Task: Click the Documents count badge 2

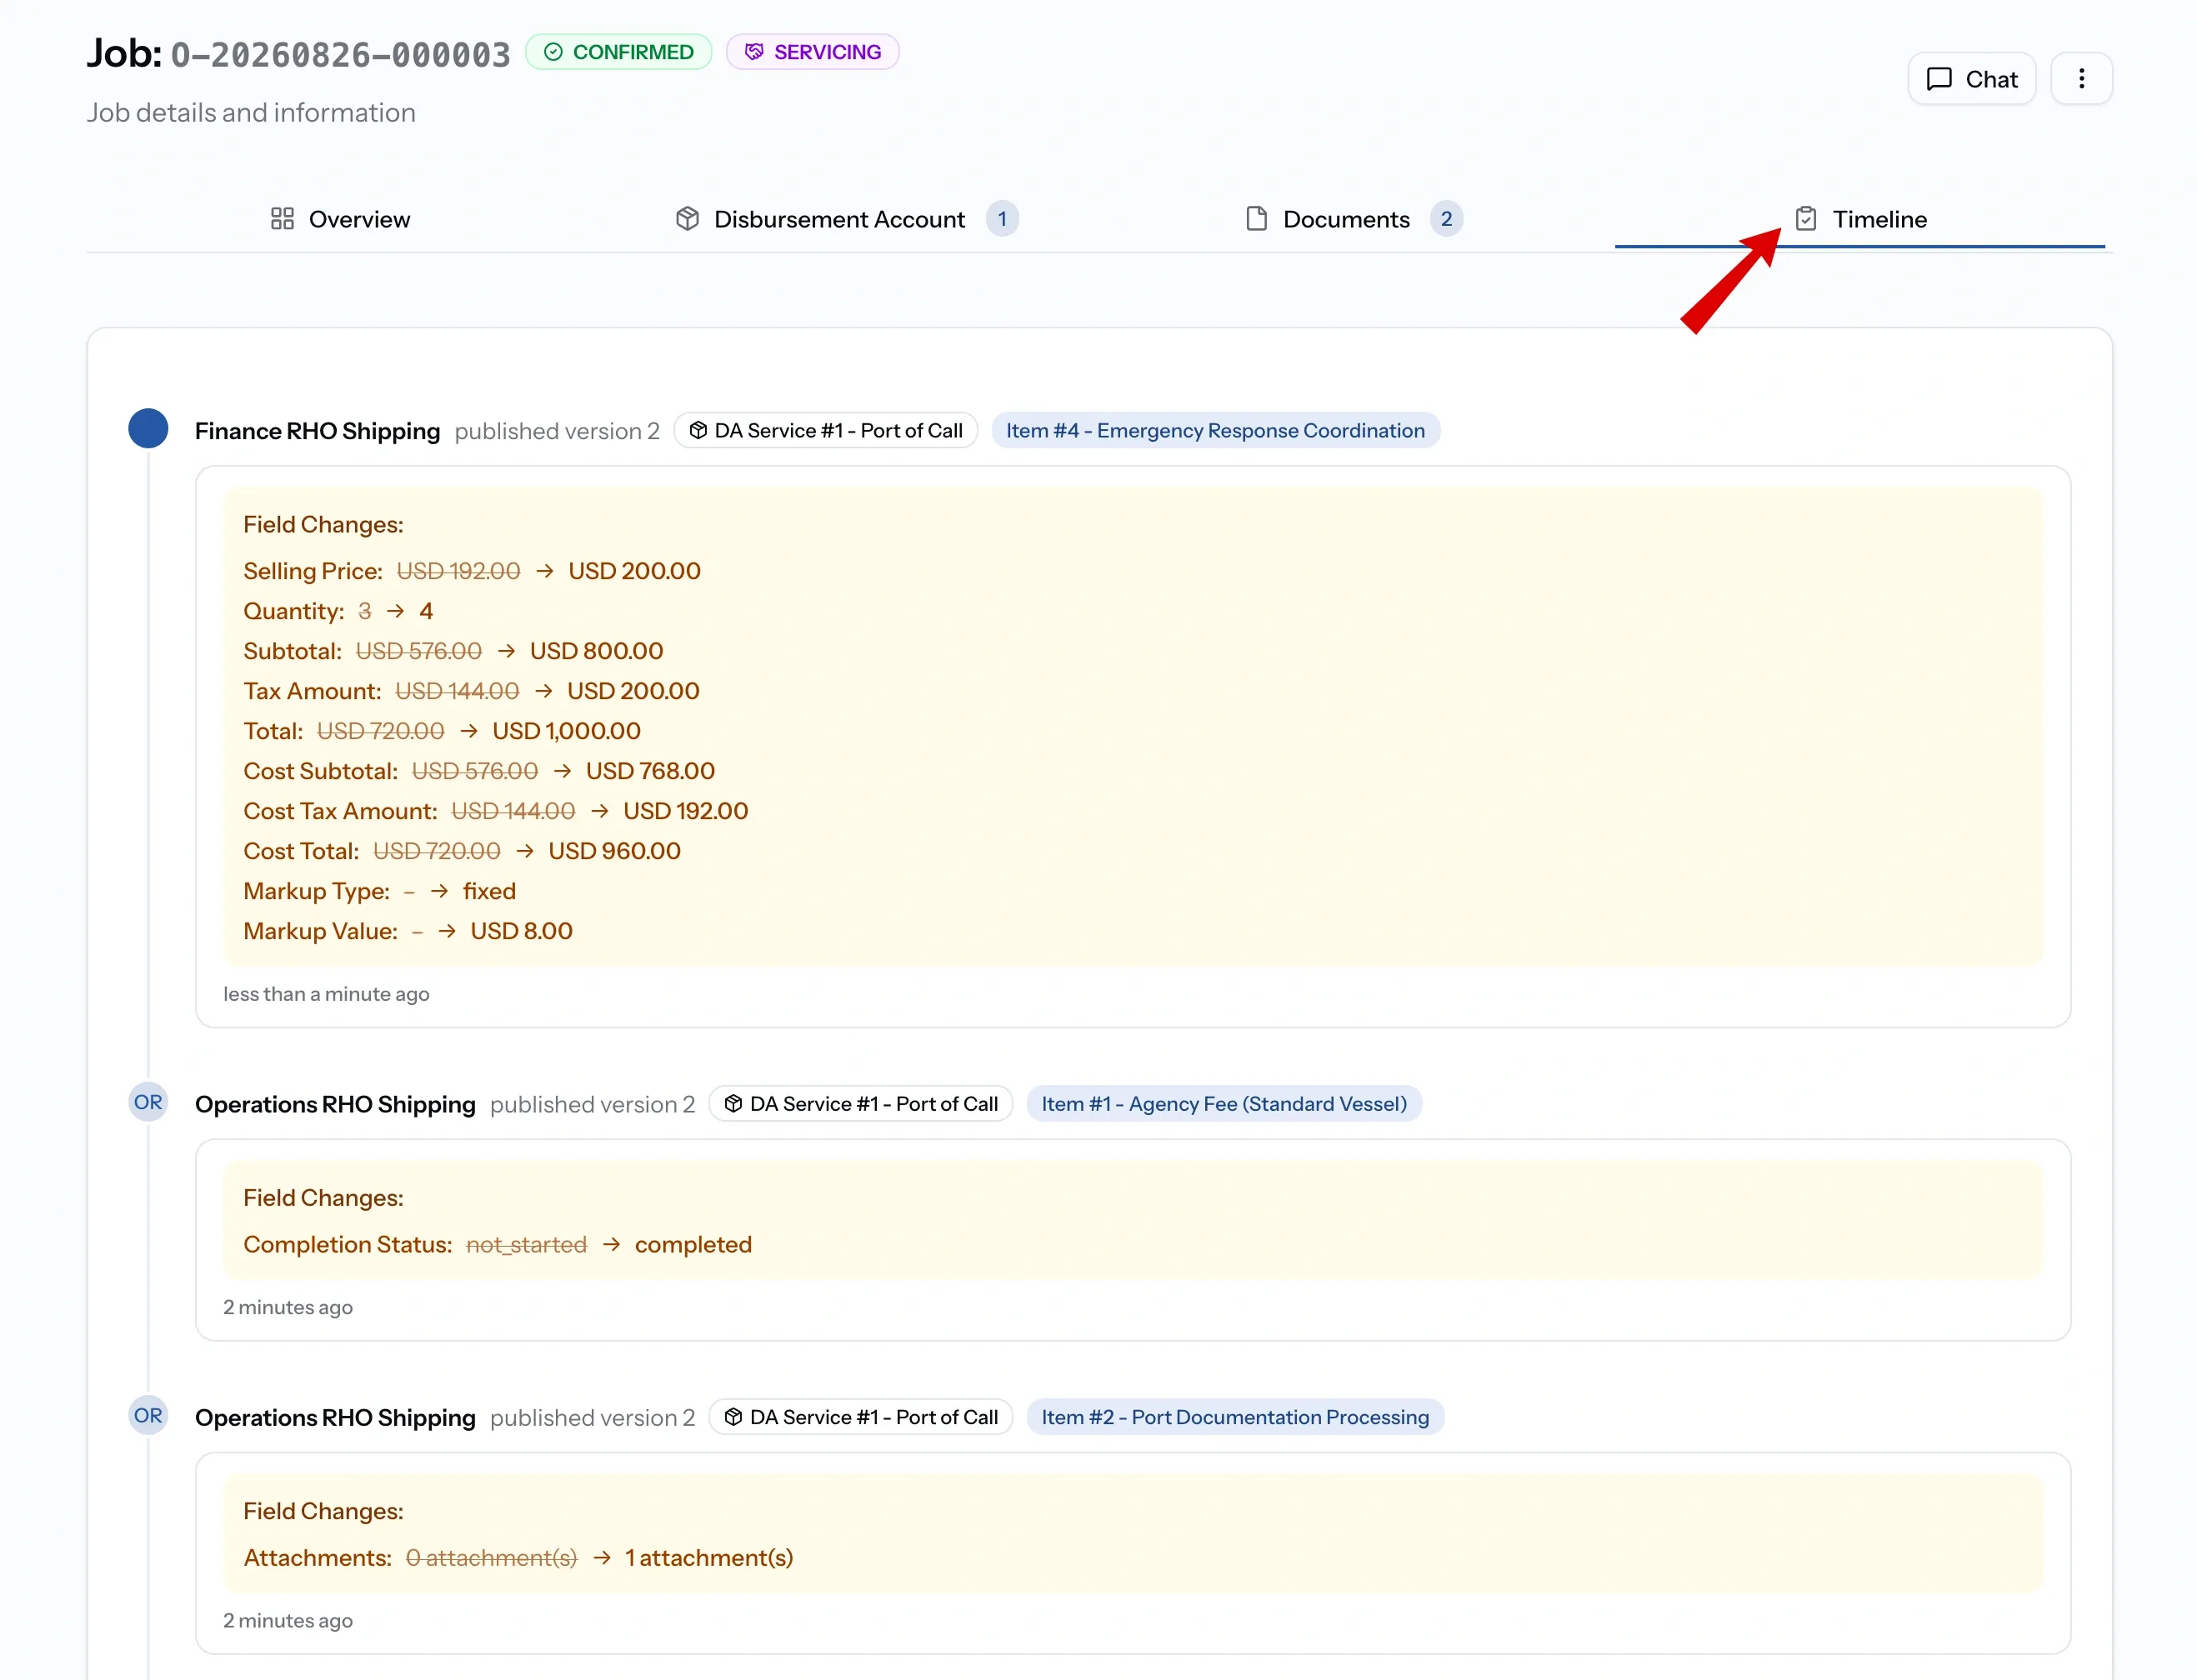Action: tap(1446, 219)
